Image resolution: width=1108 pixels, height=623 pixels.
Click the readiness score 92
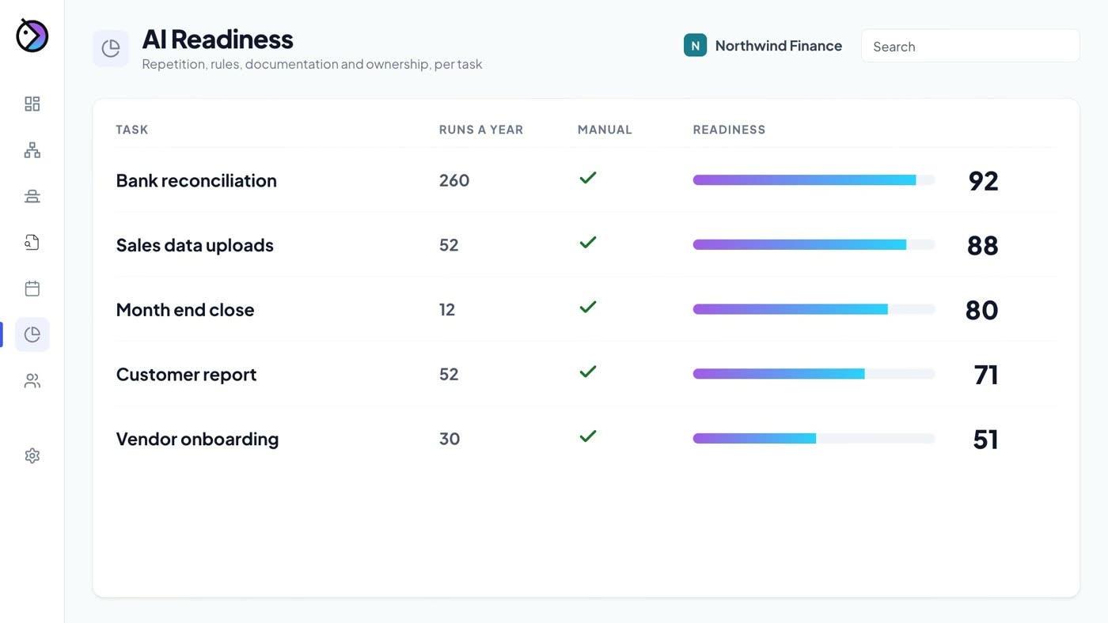[983, 181]
